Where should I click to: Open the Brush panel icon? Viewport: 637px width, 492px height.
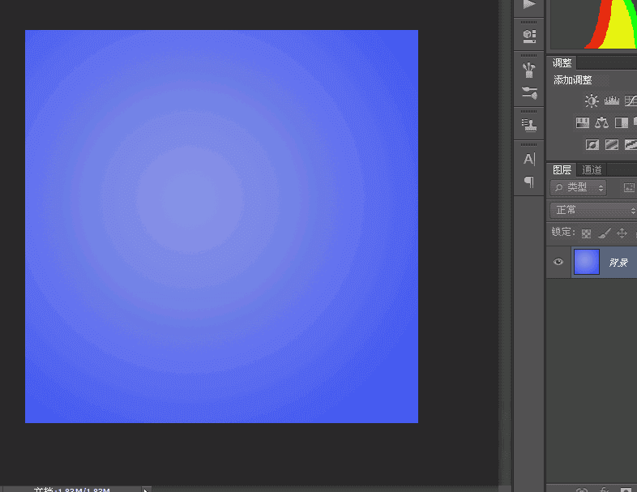pyautogui.click(x=529, y=71)
